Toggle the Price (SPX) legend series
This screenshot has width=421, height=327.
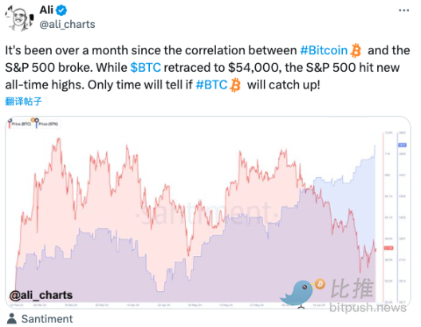(x=46, y=124)
